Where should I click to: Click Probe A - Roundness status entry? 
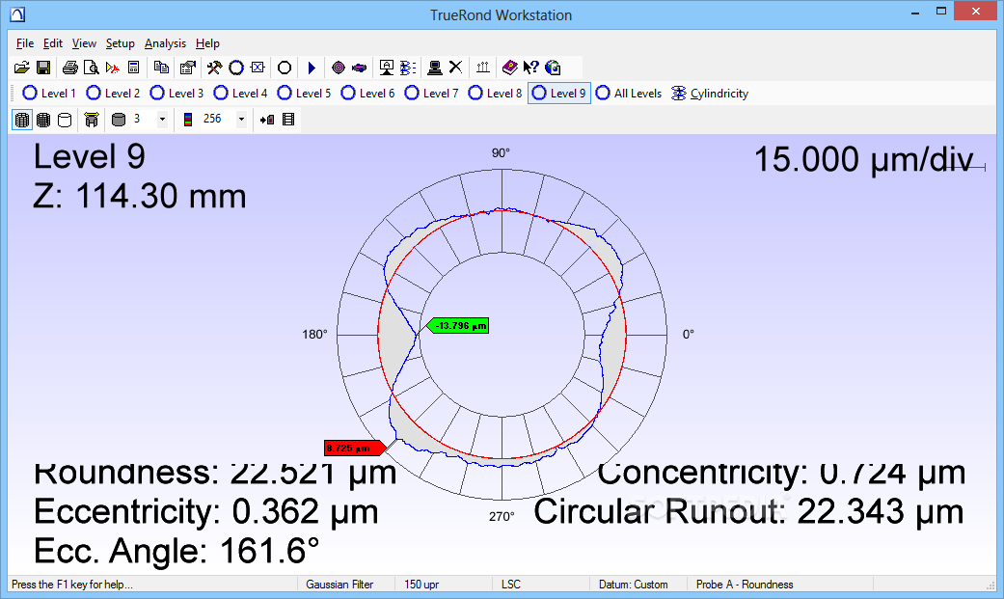coord(745,585)
